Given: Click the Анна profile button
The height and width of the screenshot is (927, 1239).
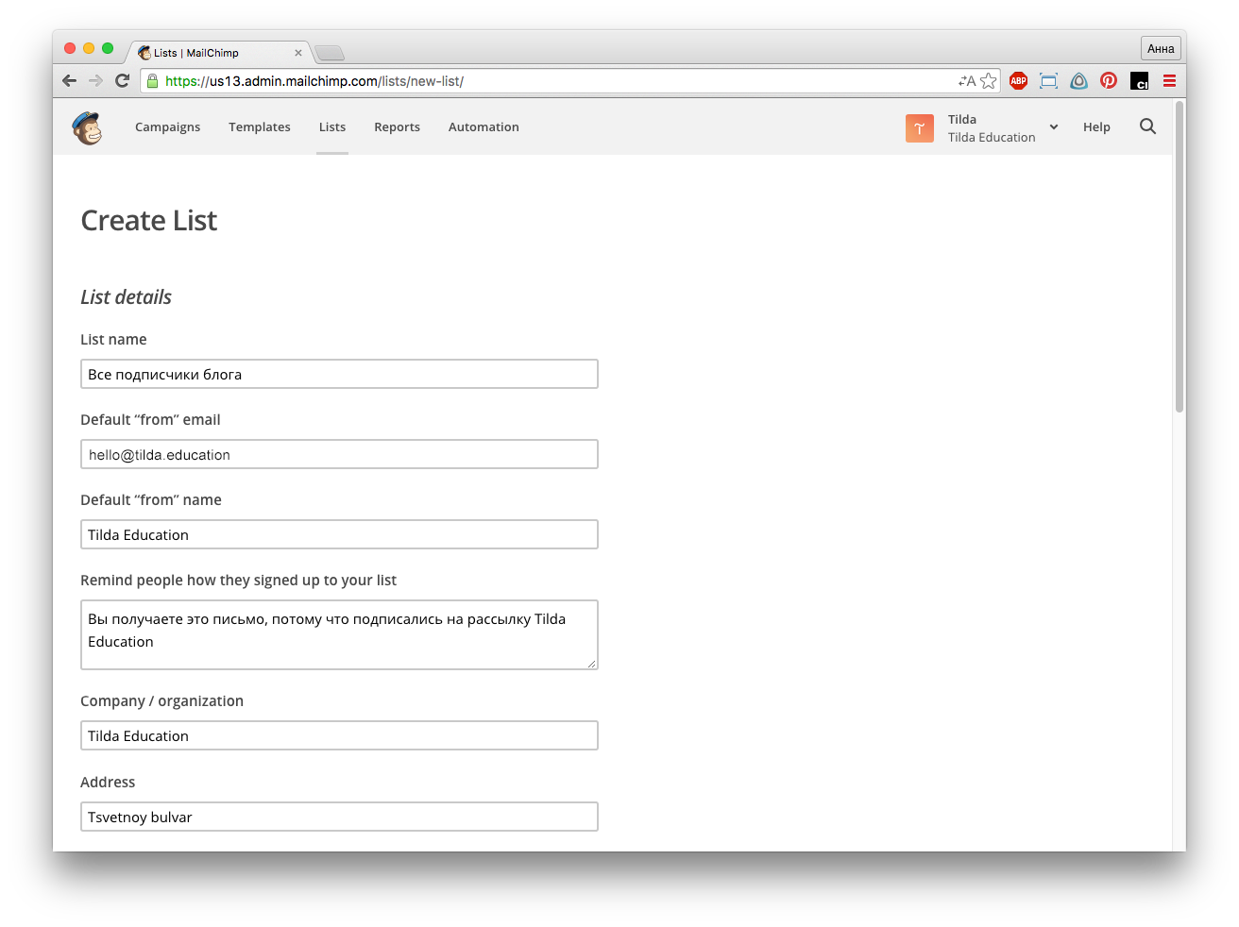Looking at the screenshot, I should [x=1161, y=49].
